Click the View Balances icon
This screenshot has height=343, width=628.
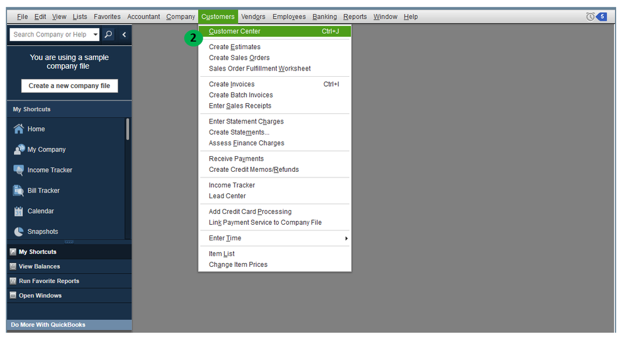(x=13, y=266)
